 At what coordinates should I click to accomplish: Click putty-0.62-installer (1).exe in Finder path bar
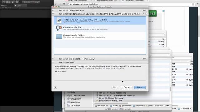[157, 106]
